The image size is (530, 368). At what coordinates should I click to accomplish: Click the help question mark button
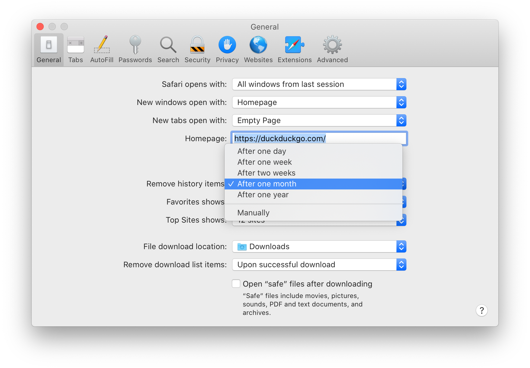pyautogui.click(x=481, y=310)
